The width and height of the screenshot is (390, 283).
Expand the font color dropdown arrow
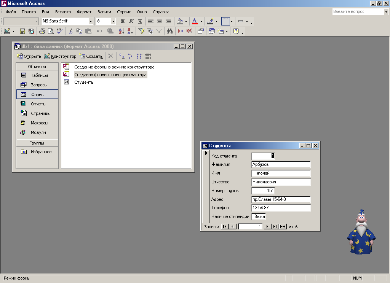201,21
